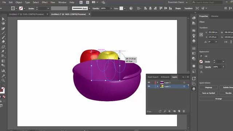233x131 pixels.
Task: Select the Gradient tool in the toolbar
Action: click(3, 61)
